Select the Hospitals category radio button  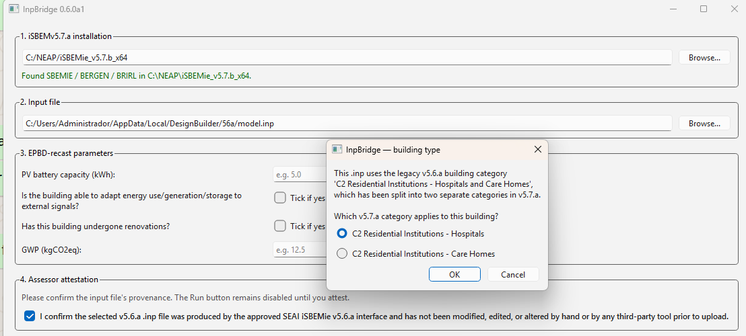point(341,233)
